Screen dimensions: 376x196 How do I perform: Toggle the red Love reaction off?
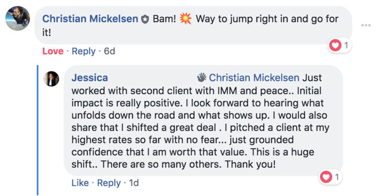53,51
